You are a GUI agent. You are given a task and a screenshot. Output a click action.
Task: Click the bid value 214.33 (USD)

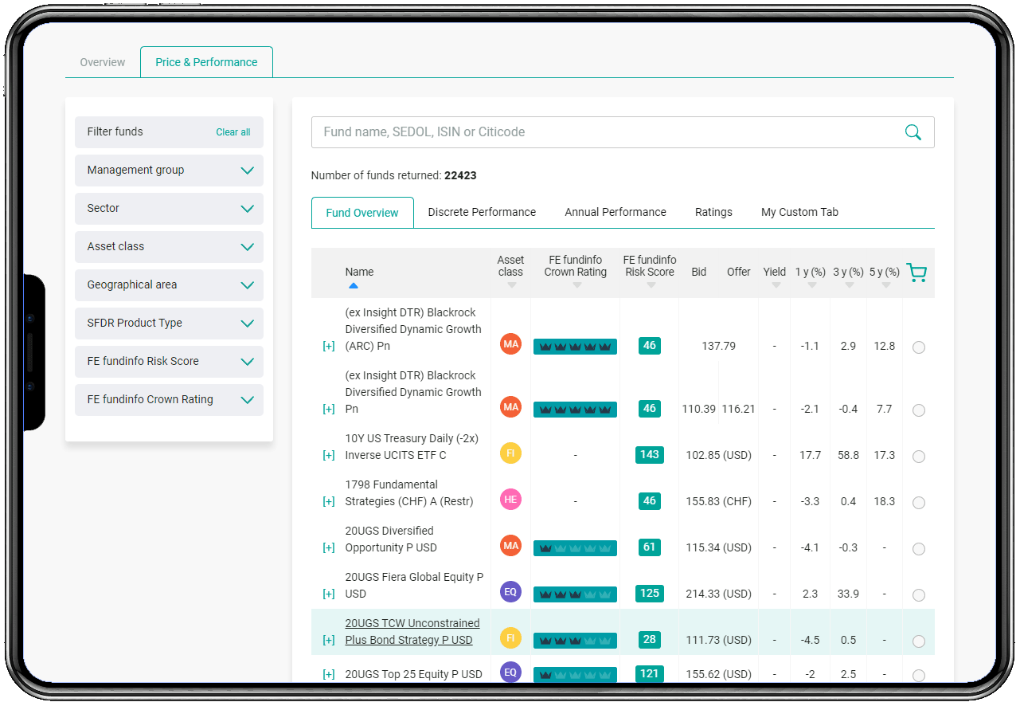[x=719, y=594]
